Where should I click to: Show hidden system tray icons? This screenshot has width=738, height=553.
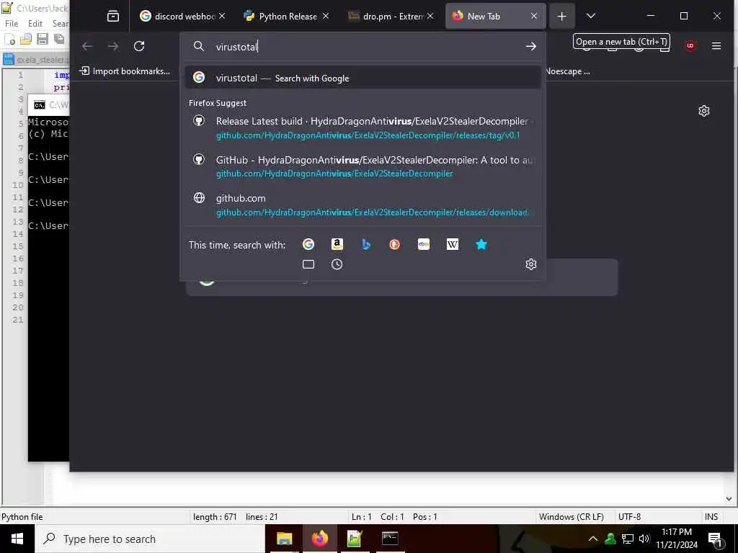point(593,539)
